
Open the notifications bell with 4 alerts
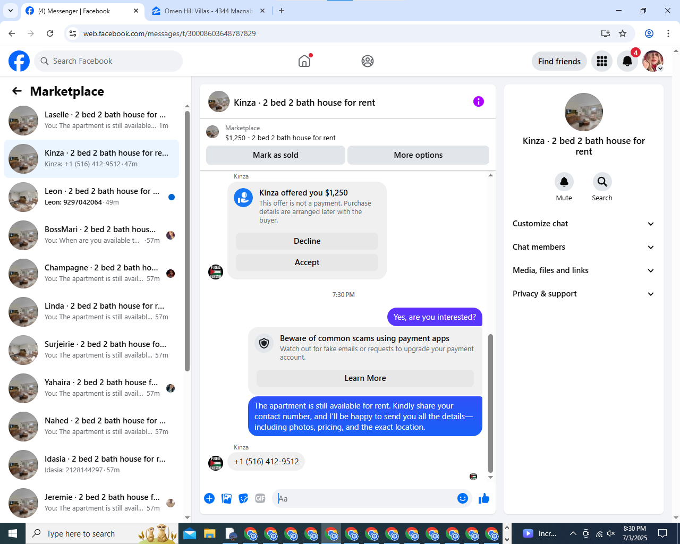tap(627, 61)
